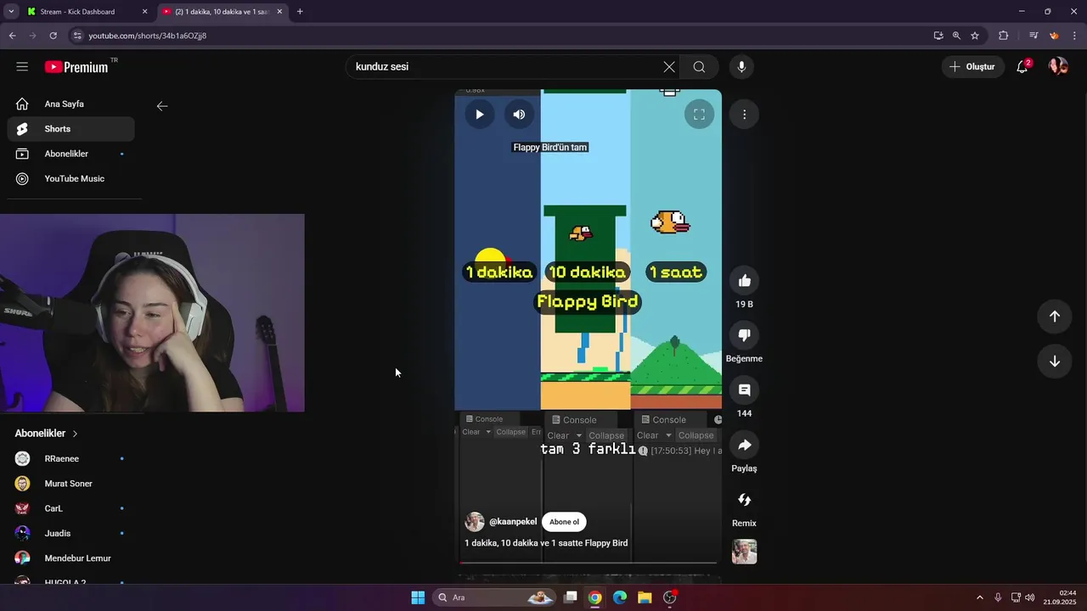Image resolution: width=1087 pixels, height=611 pixels.
Task: Open Abonelikler sidebar item
Action: (x=71, y=154)
